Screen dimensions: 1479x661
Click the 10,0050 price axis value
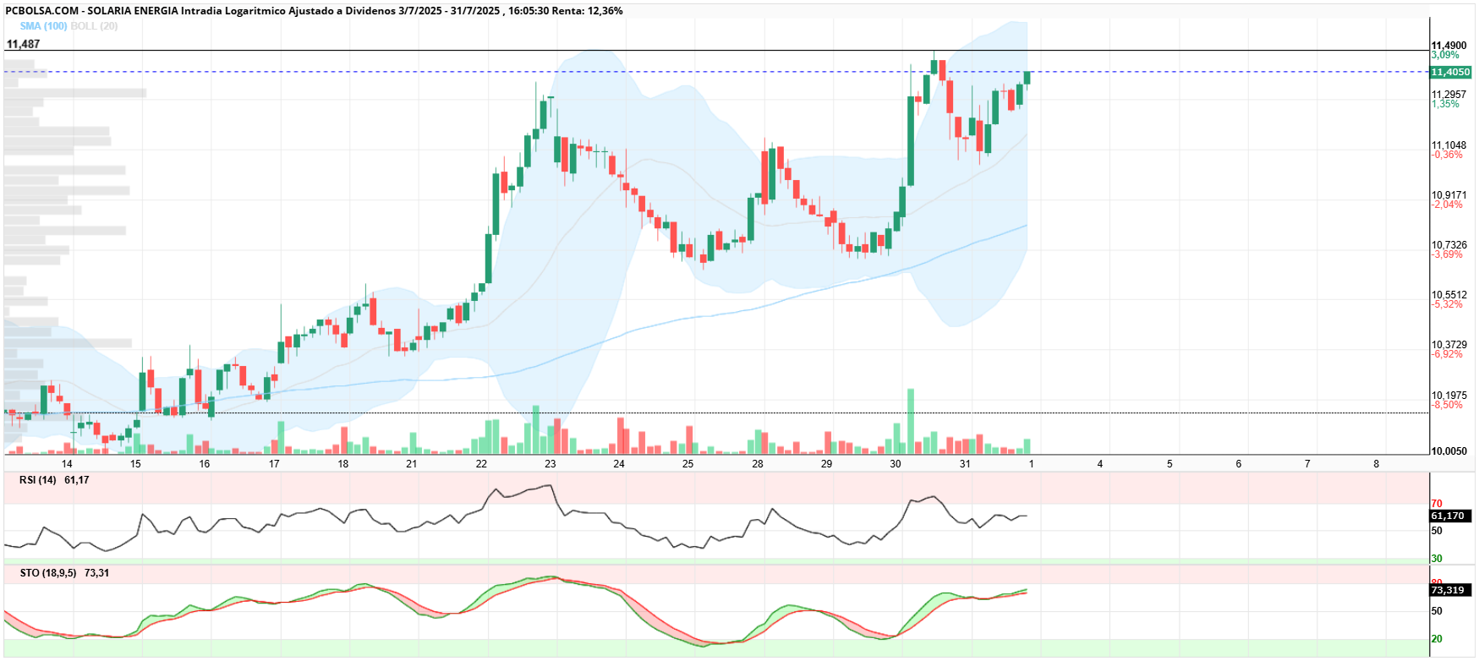[1449, 451]
